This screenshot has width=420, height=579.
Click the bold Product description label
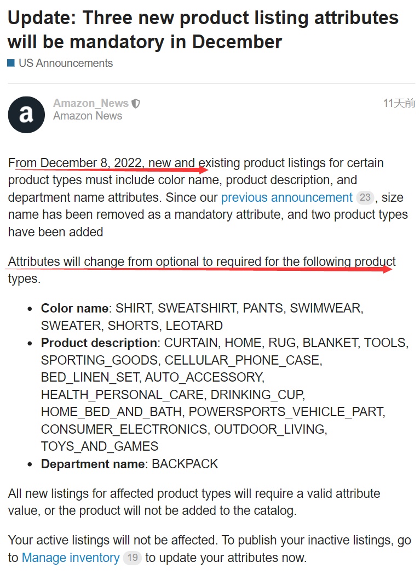pos(99,343)
